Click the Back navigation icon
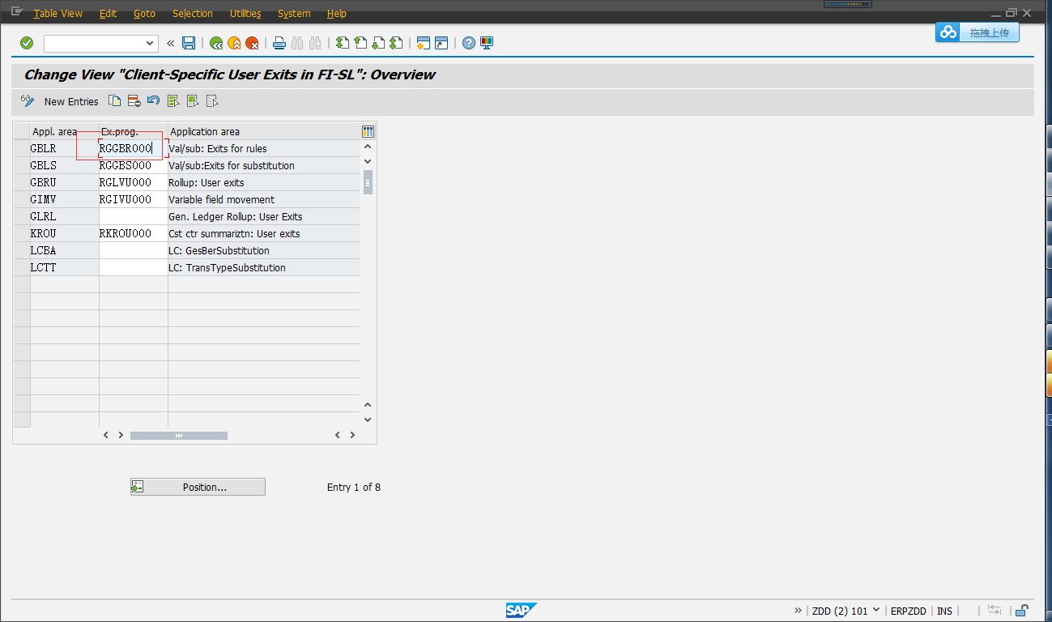Screen dimensions: 1052x622 coord(216,43)
